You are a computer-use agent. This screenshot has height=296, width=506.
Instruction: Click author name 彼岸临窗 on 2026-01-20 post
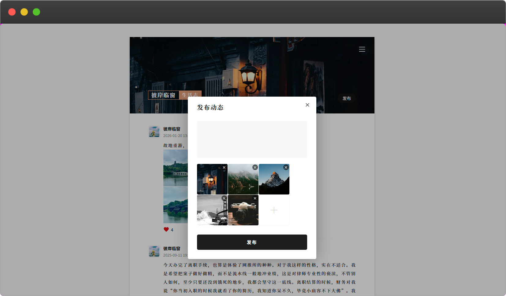tap(172, 129)
